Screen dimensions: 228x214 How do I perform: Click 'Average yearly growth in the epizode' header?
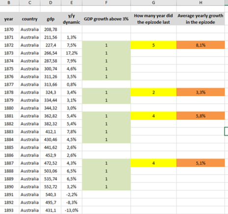200,19
